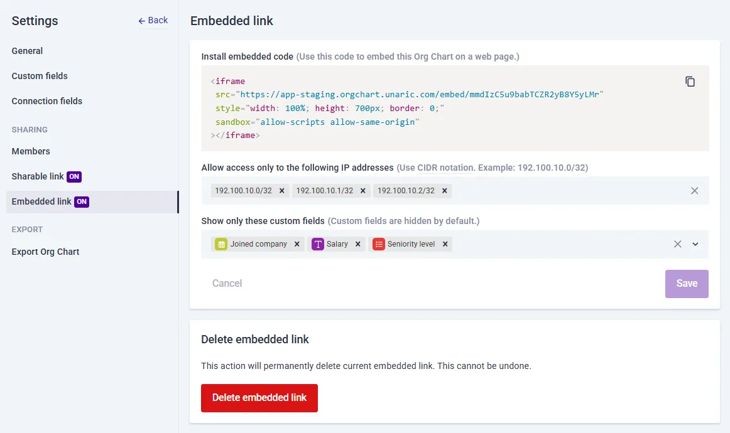The height and width of the screenshot is (433, 730).
Task: Remove the 192.100.10.2/32 IP tag
Action: coord(444,191)
